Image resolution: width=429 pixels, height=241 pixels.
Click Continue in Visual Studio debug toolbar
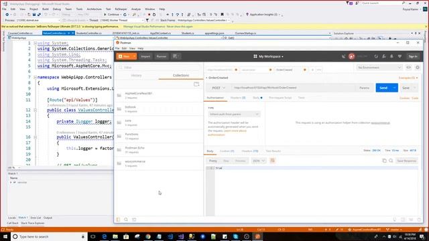[x=112, y=15]
